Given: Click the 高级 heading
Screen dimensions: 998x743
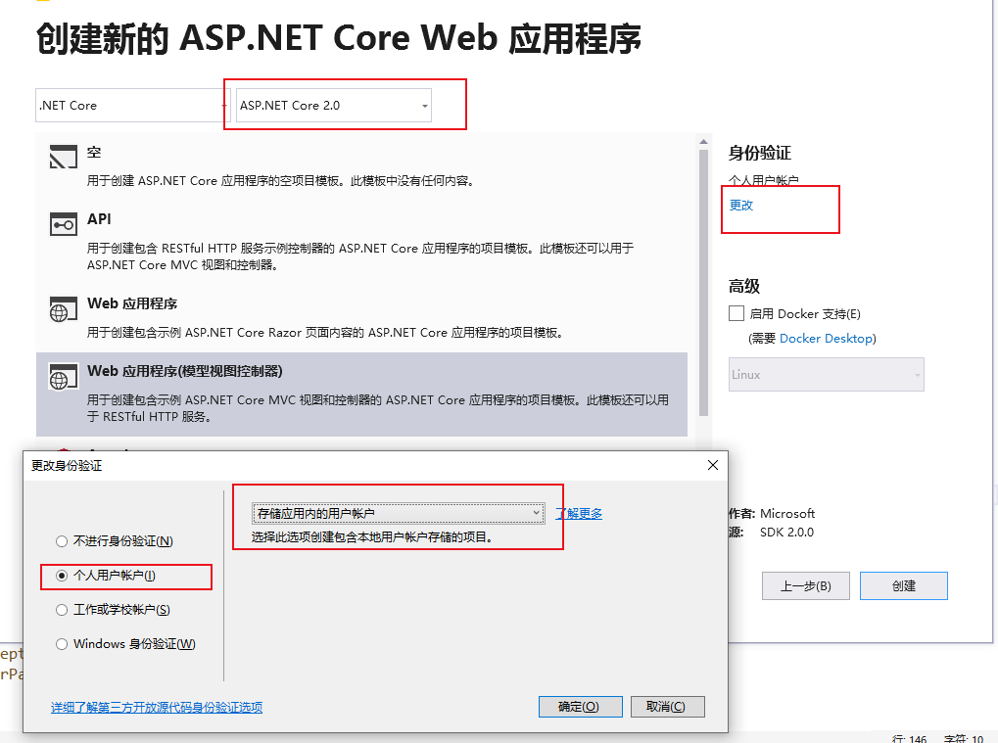Looking at the screenshot, I should coord(744,286).
